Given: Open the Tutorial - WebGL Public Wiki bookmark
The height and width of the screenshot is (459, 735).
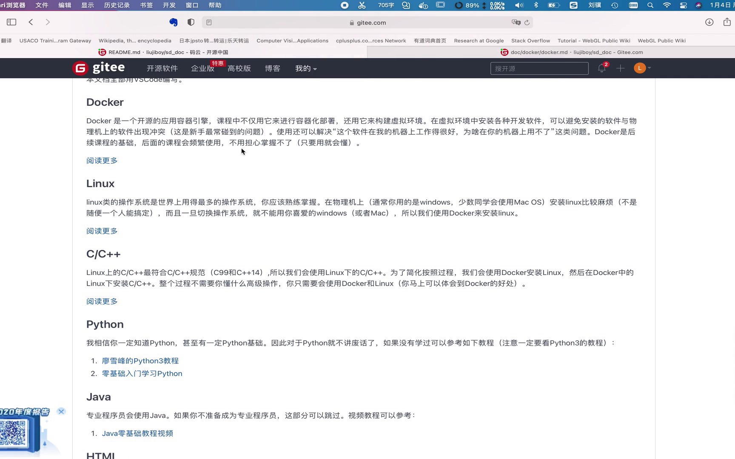Looking at the screenshot, I should click(x=594, y=41).
